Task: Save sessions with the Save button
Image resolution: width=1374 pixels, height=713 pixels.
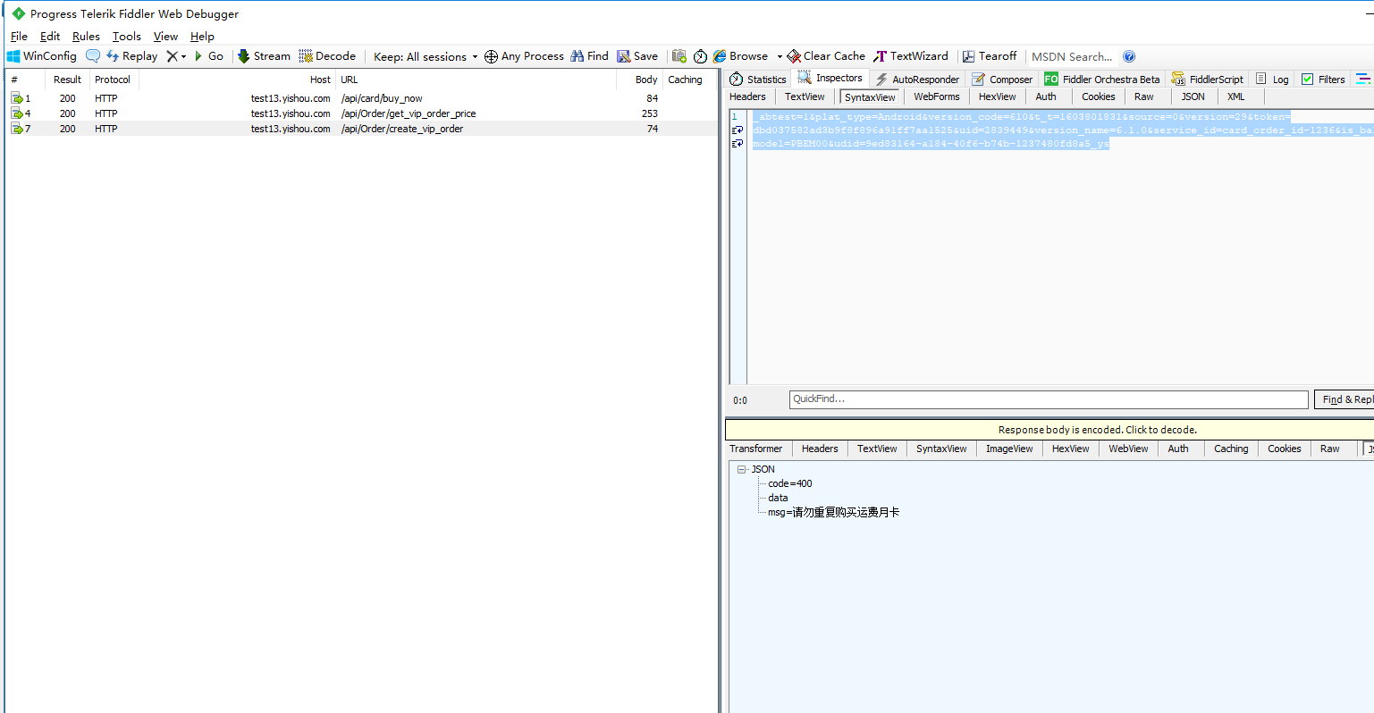Action: (637, 56)
